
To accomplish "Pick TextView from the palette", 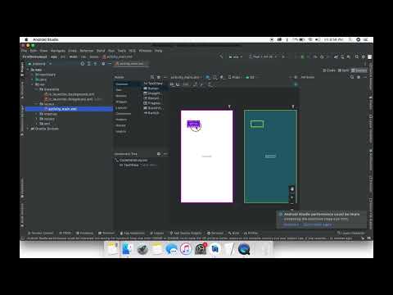I will (153, 84).
